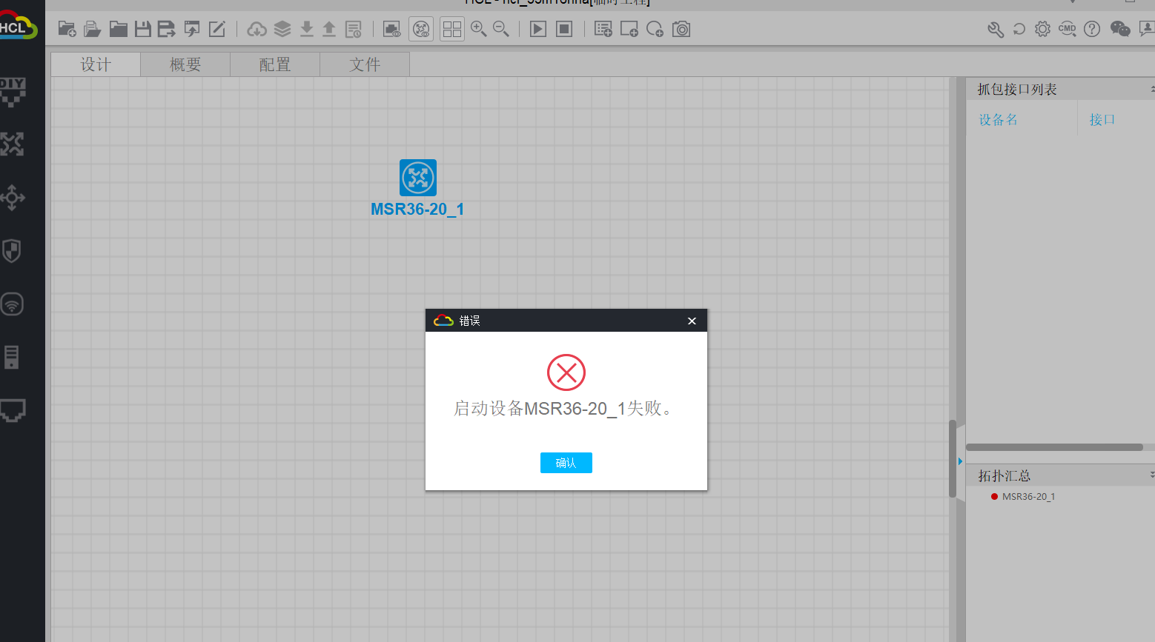The image size is (1155, 642).
Task: Open the CMD command search tool
Action: (1067, 29)
